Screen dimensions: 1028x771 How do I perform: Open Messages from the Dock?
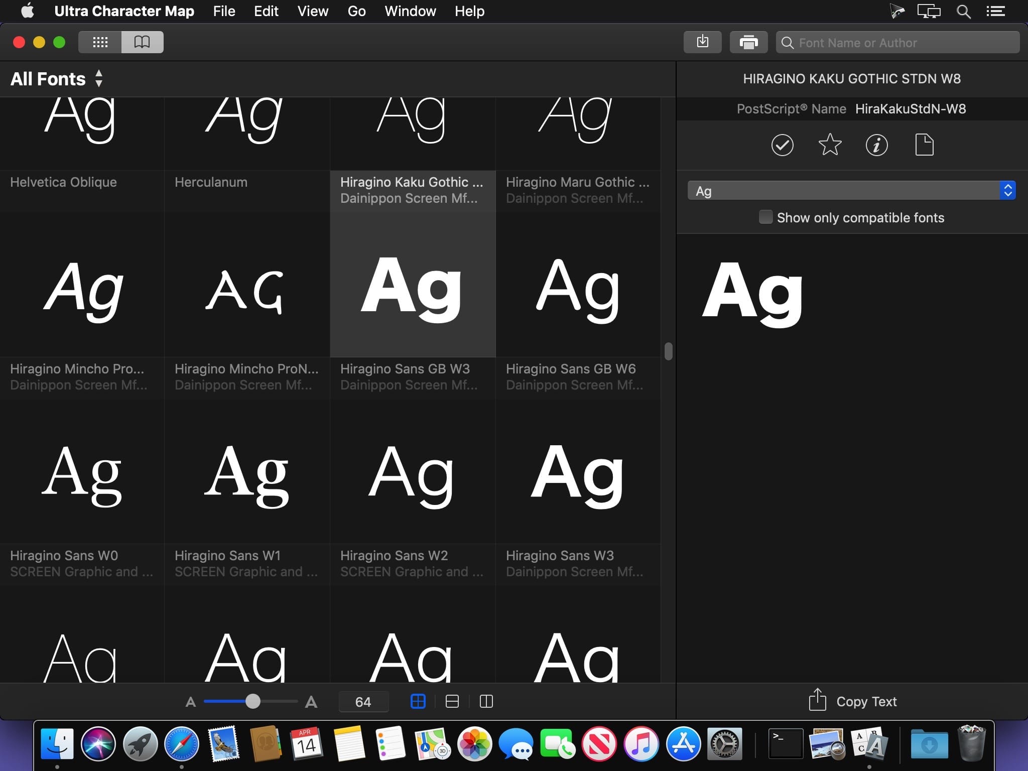pyautogui.click(x=516, y=743)
